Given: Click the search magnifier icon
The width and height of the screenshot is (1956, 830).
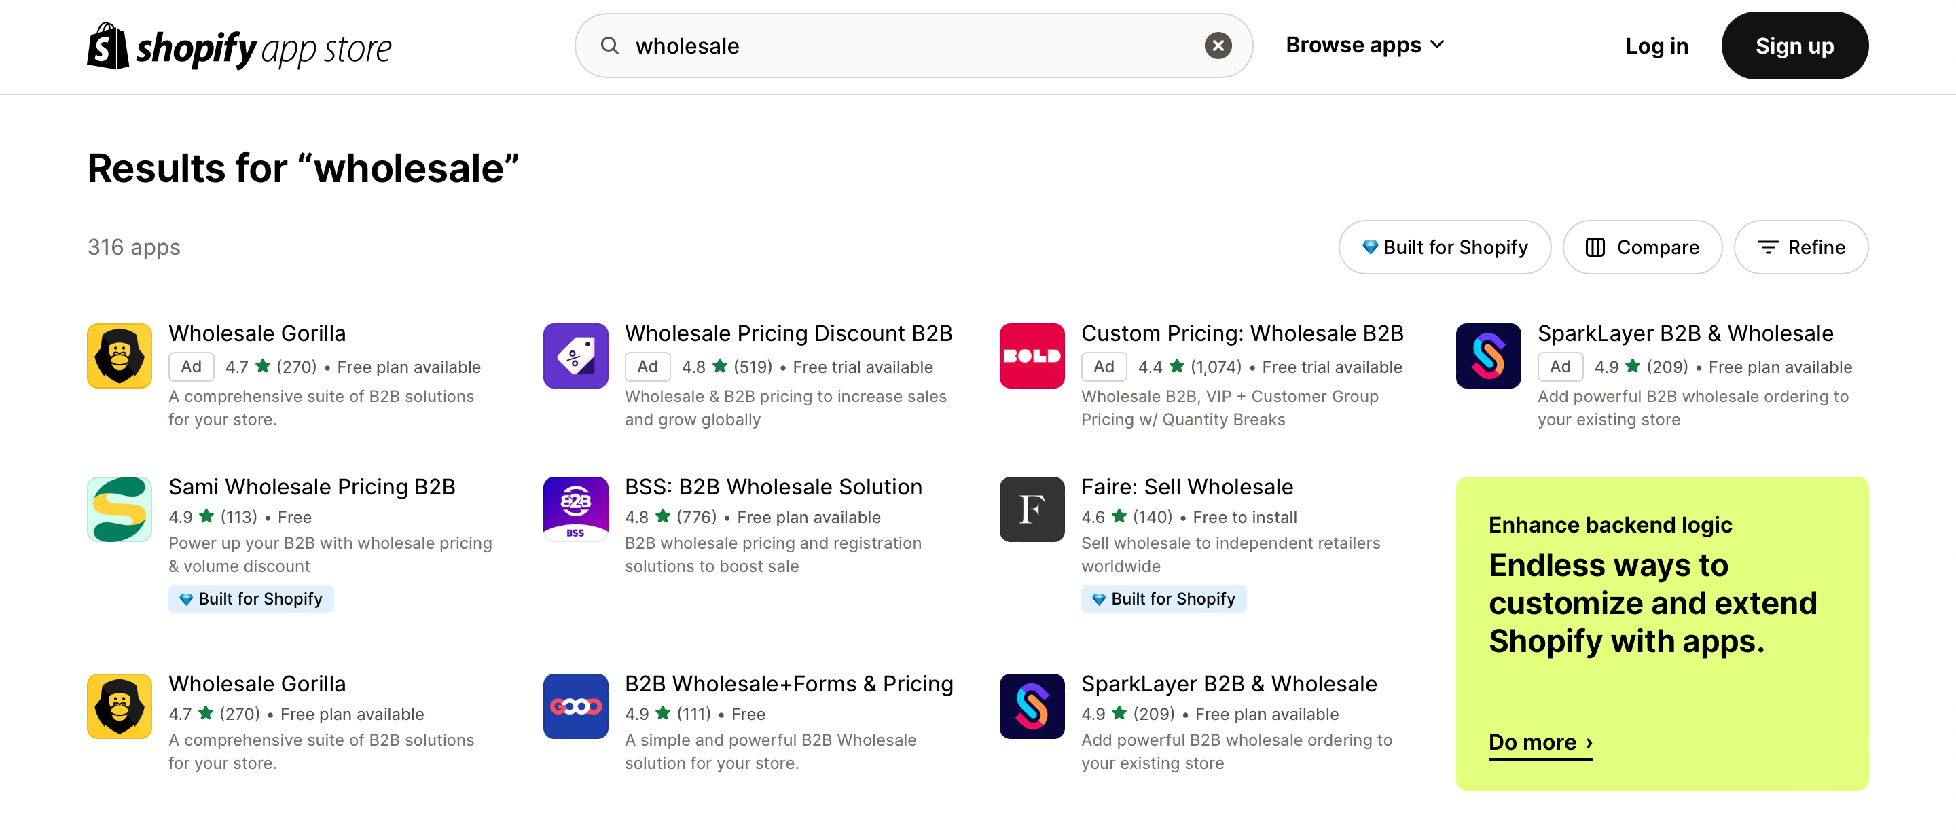Looking at the screenshot, I should click(610, 45).
